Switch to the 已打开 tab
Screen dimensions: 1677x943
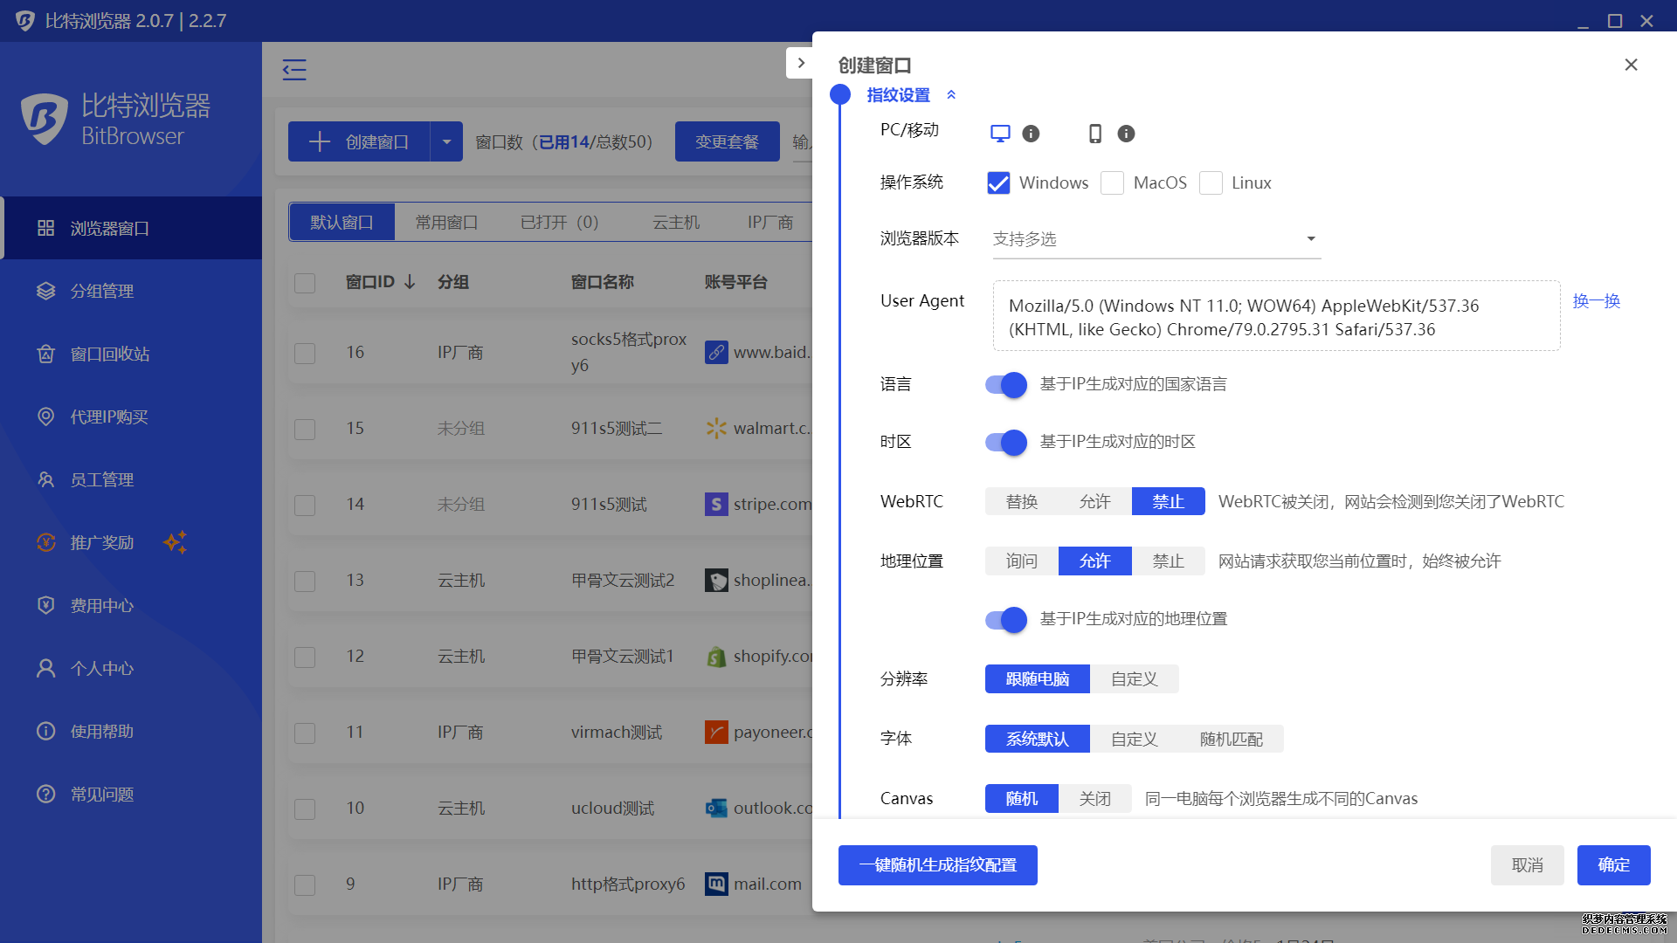[x=557, y=222]
